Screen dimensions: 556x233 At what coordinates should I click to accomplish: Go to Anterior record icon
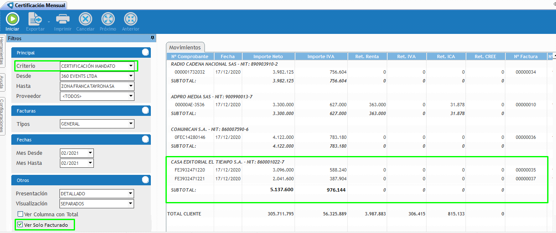[x=130, y=19]
